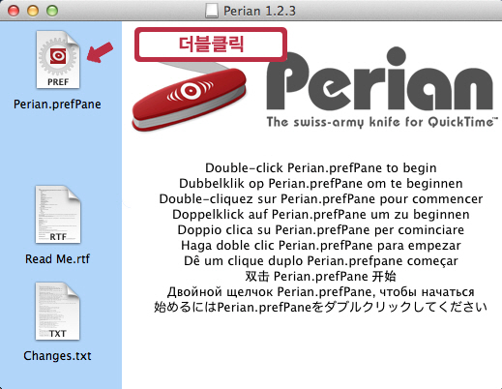Select the Changes.txt file icon

(x=58, y=312)
